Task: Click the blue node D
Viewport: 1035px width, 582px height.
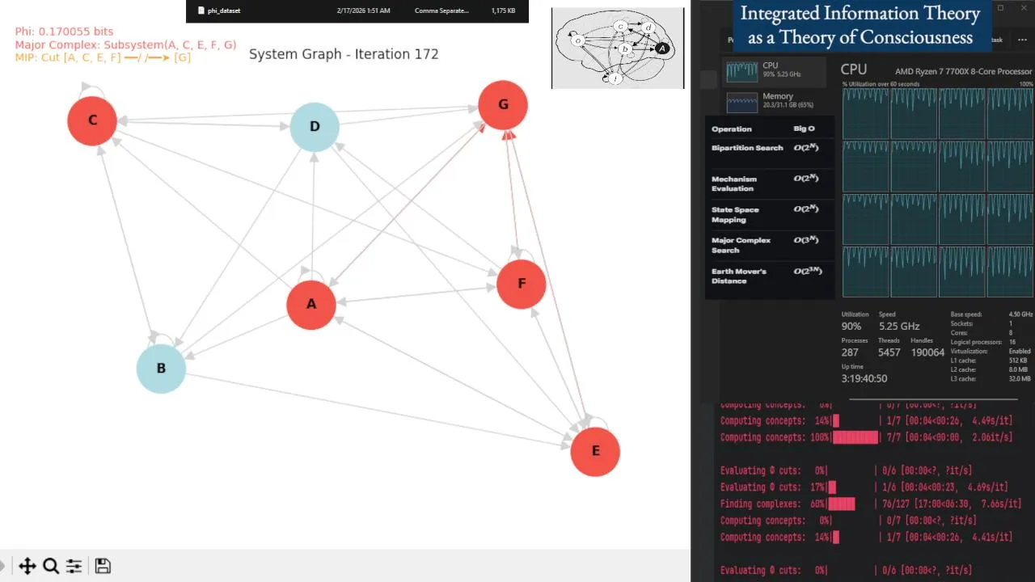Action: coord(315,127)
